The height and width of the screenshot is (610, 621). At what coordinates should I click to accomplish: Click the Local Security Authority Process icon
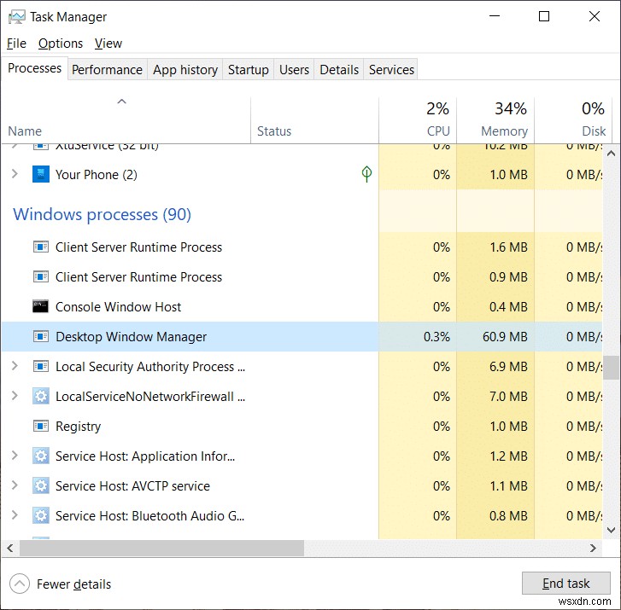point(41,366)
